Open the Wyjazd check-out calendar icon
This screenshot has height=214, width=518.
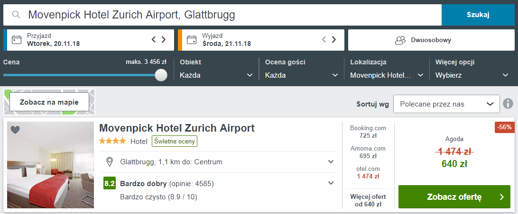coord(191,40)
